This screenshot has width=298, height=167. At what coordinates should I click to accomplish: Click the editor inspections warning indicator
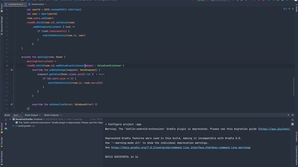click(285, 9)
